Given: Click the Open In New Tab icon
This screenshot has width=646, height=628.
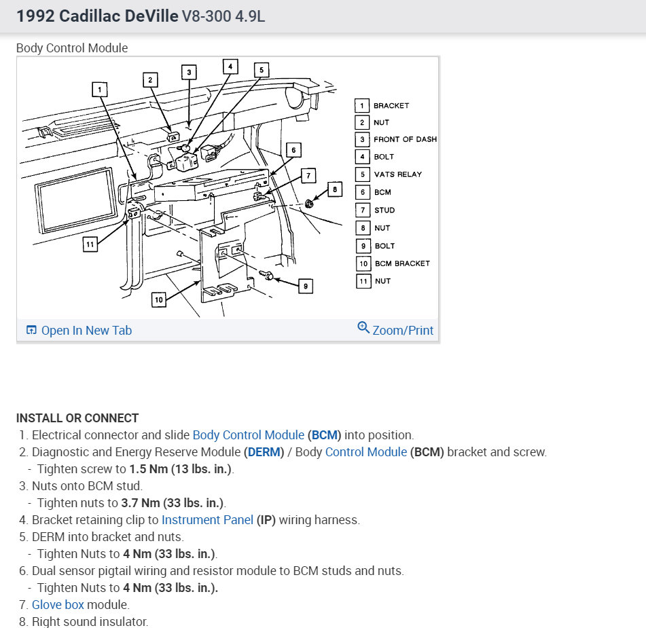Looking at the screenshot, I should point(31,330).
